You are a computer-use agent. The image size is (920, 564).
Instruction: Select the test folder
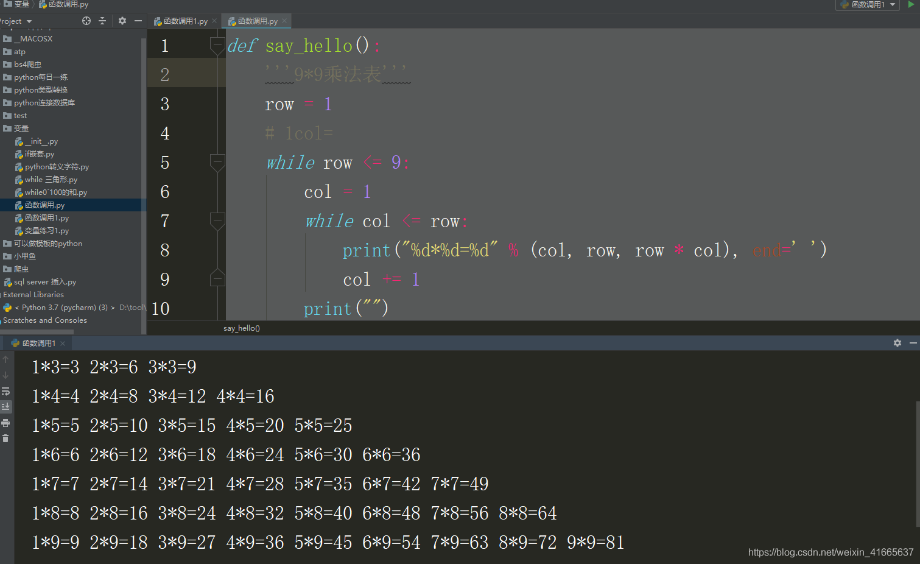pyautogui.click(x=16, y=116)
